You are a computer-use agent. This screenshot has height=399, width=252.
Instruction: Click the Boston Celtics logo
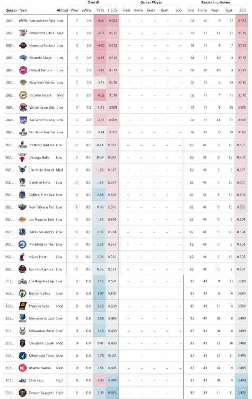pyautogui.click(x=23, y=294)
